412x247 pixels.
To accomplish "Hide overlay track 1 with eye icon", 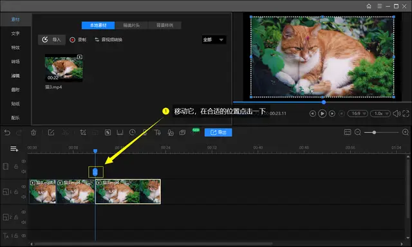I will 24,187.
